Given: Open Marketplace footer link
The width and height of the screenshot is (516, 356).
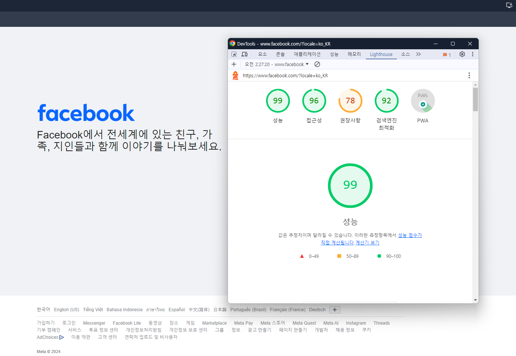Looking at the screenshot, I should coord(214,323).
